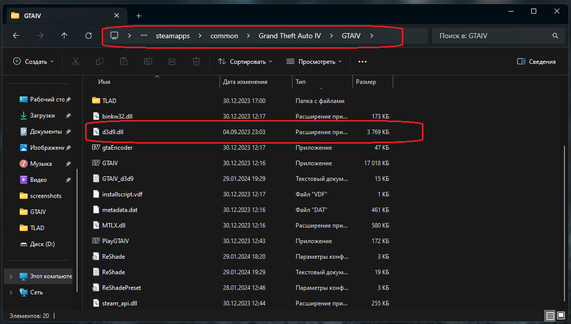Screen dimensions: 571x324
Task: Expand Сеть tree node
Action: click(11, 292)
